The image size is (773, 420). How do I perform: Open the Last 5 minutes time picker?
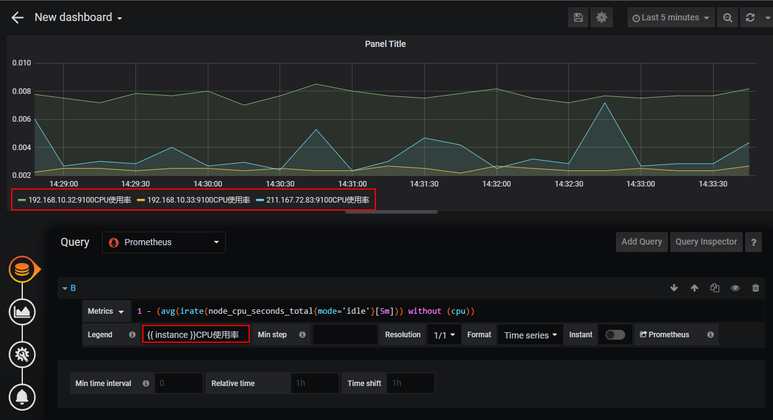point(671,17)
